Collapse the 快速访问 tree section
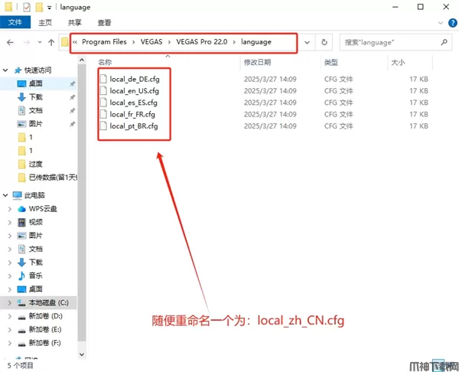The height and width of the screenshot is (372, 459). point(5,70)
